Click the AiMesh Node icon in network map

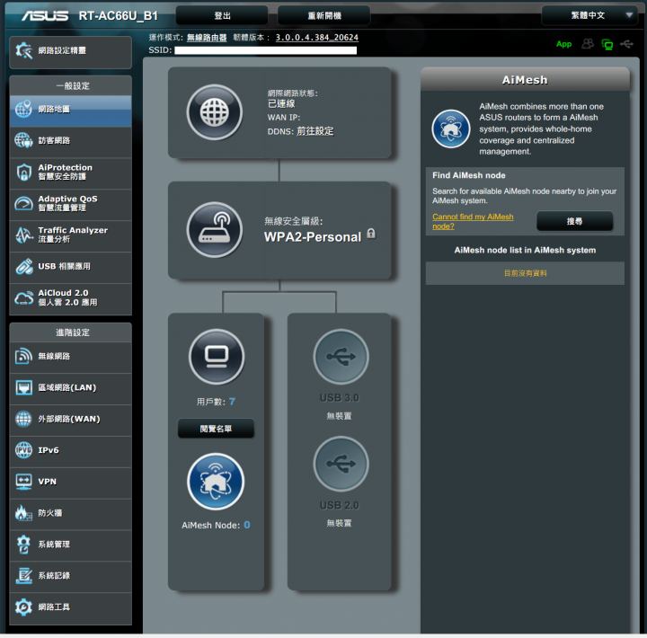pyautogui.click(x=216, y=482)
